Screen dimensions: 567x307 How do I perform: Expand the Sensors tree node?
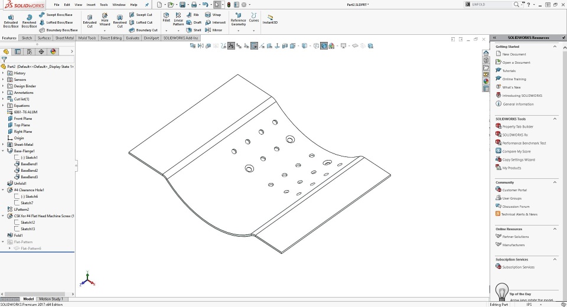pos(4,80)
